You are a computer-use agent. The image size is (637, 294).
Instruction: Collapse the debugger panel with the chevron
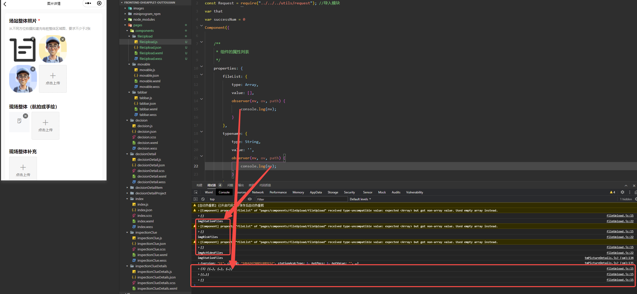[x=626, y=185]
